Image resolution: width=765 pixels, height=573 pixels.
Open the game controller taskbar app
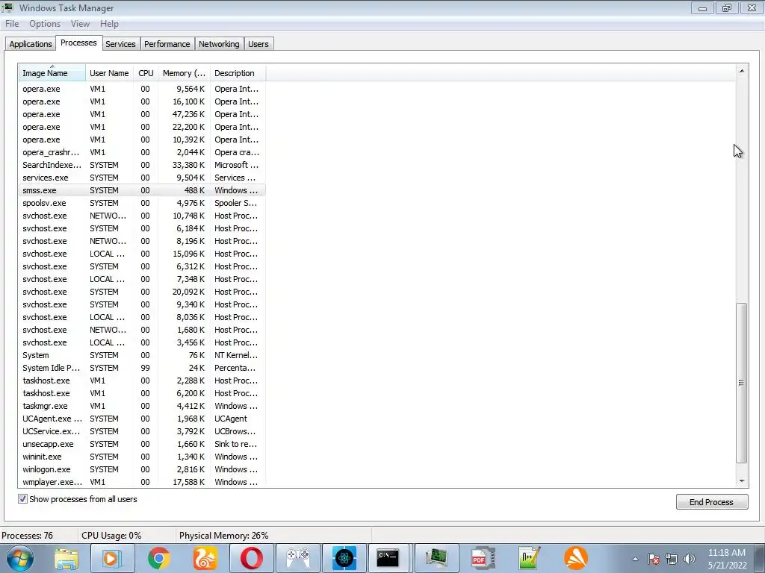tap(298, 558)
